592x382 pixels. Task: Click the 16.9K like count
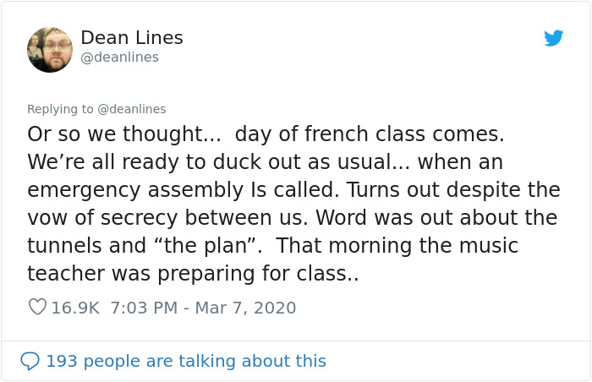pos(75,308)
